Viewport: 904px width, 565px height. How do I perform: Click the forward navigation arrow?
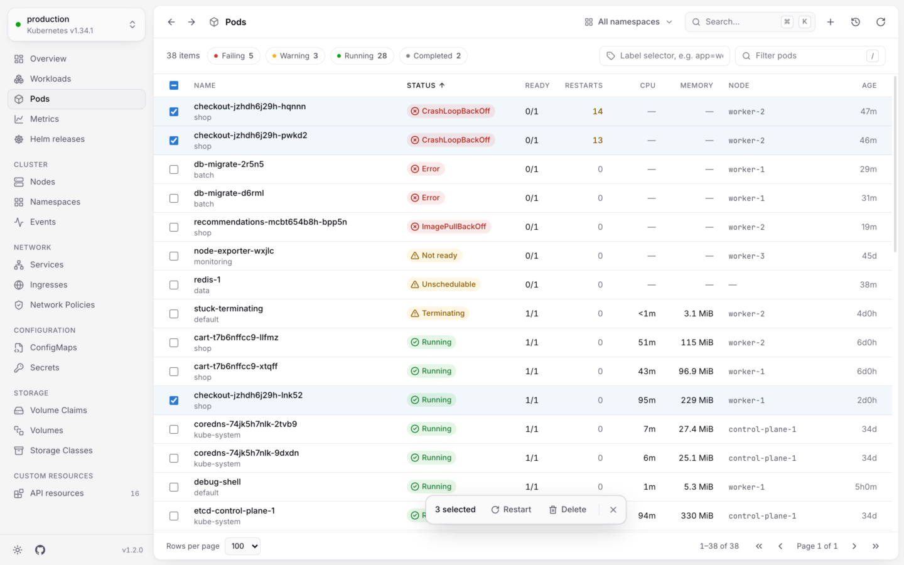tap(191, 22)
